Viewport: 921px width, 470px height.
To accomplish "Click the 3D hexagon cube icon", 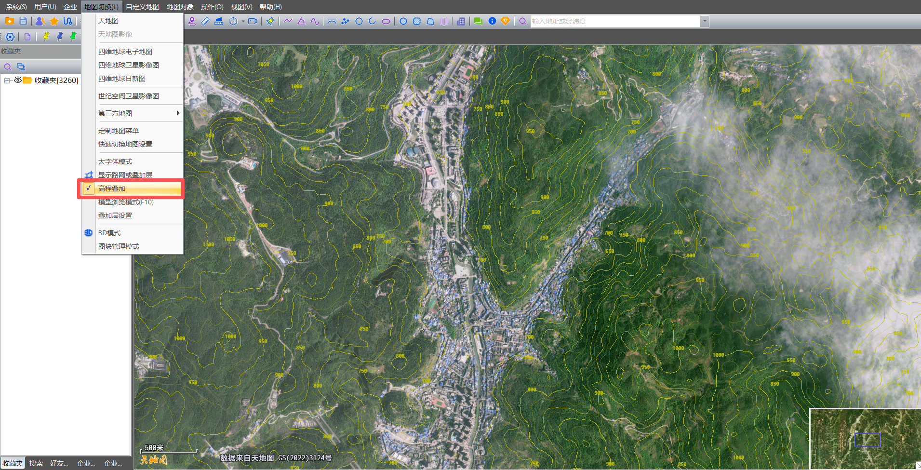I will 233,21.
